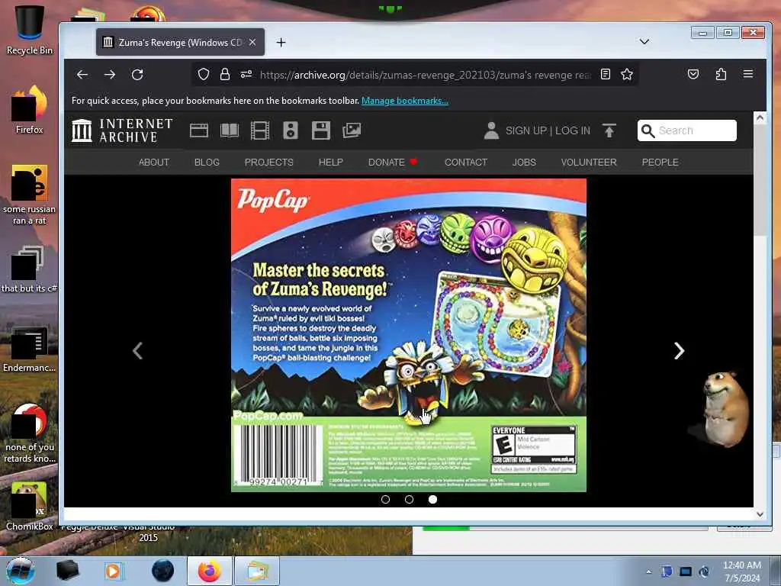Click the LOG IN link
781x586 pixels.
572,130
